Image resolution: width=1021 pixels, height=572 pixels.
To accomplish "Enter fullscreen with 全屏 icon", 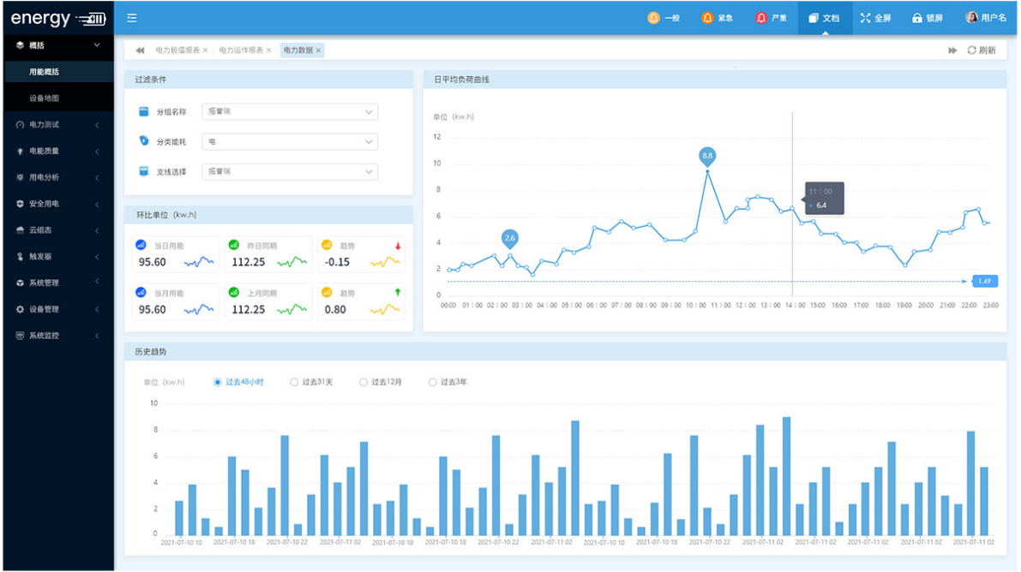I will pyautogui.click(x=865, y=17).
